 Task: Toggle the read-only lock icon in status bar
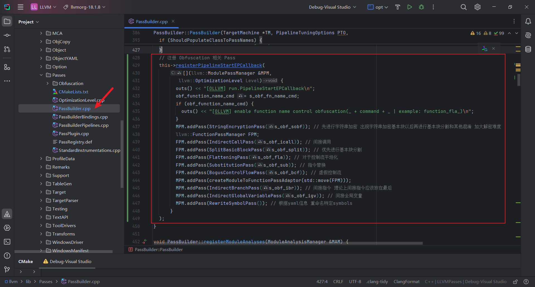[x=515, y=282]
